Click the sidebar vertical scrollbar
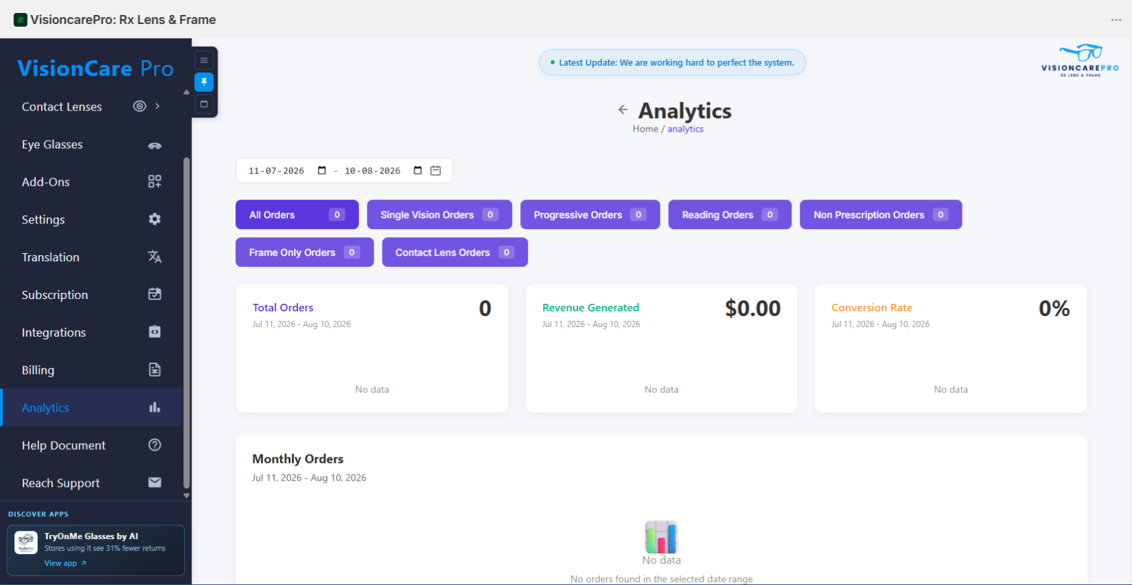Viewport: 1132px width, 585px height. click(x=187, y=322)
